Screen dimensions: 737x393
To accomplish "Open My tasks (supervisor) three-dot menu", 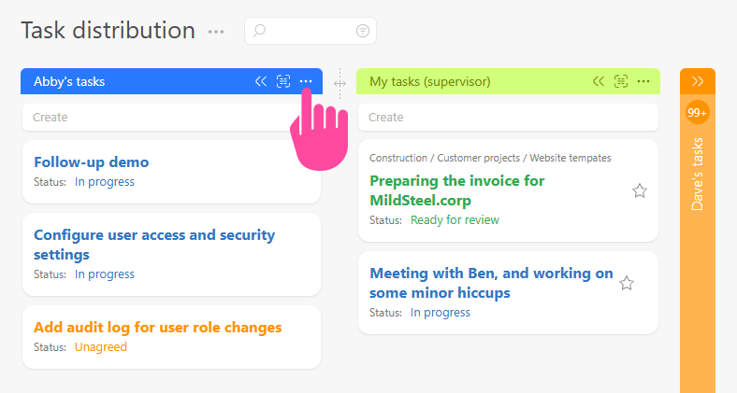I will [643, 81].
